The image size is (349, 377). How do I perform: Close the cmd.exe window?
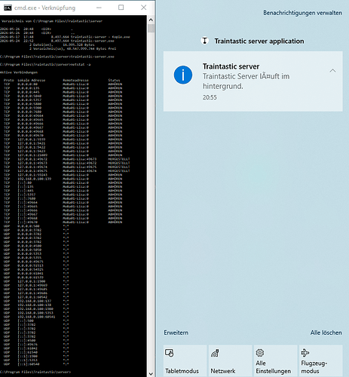[x=143, y=8]
